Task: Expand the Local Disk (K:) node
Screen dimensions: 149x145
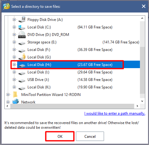Action: (14, 87)
